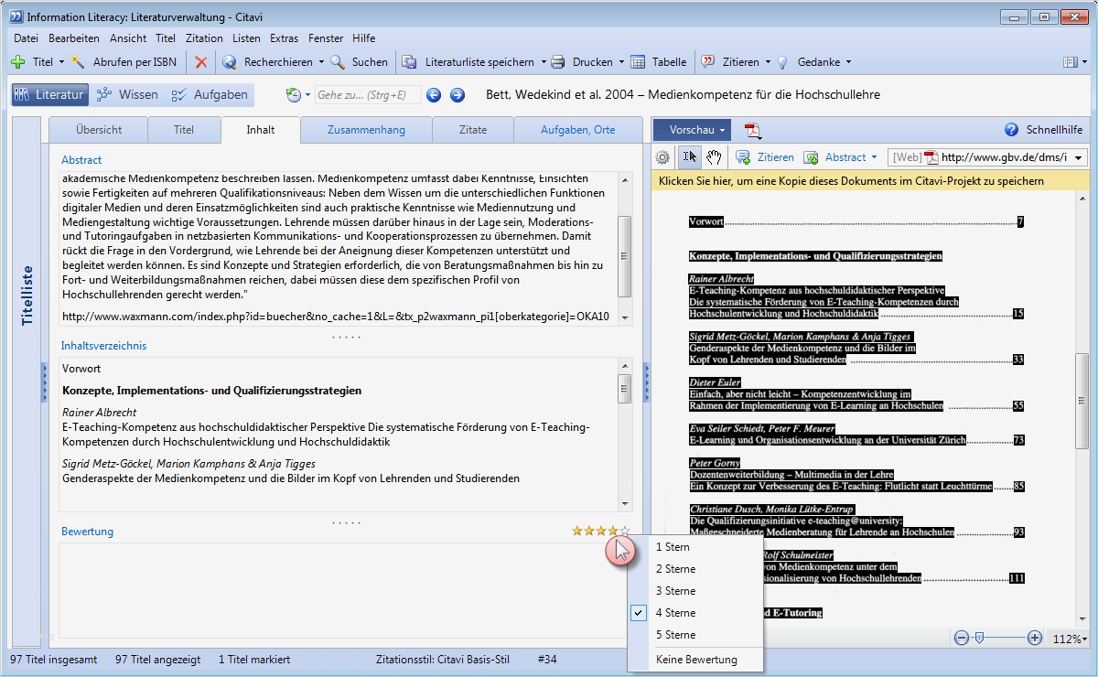
Task: Expand the toolbar Zitieren dropdown arrow
Action: pyautogui.click(x=768, y=62)
